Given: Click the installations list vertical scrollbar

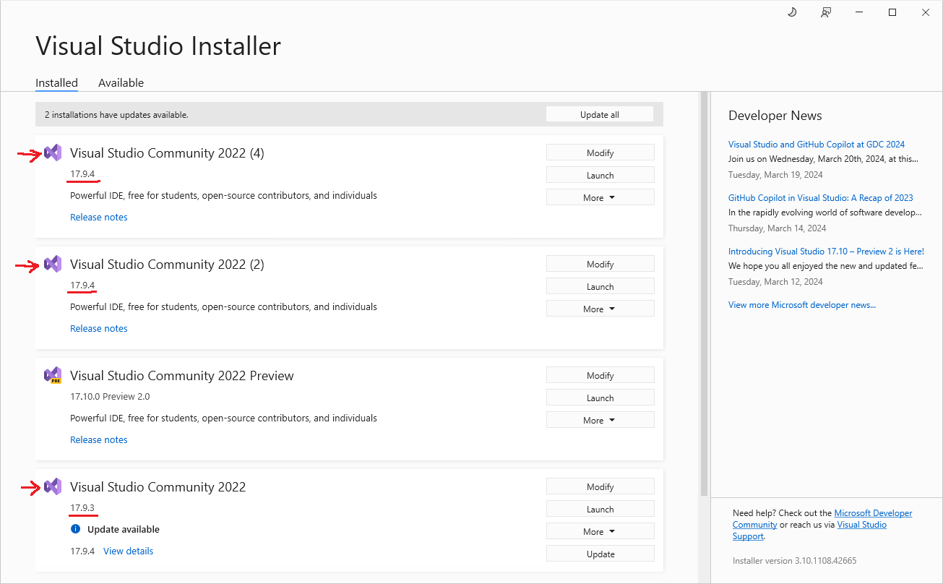Looking at the screenshot, I should [704, 293].
